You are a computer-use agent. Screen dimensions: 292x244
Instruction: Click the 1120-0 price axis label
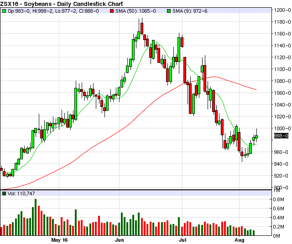point(282,57)
